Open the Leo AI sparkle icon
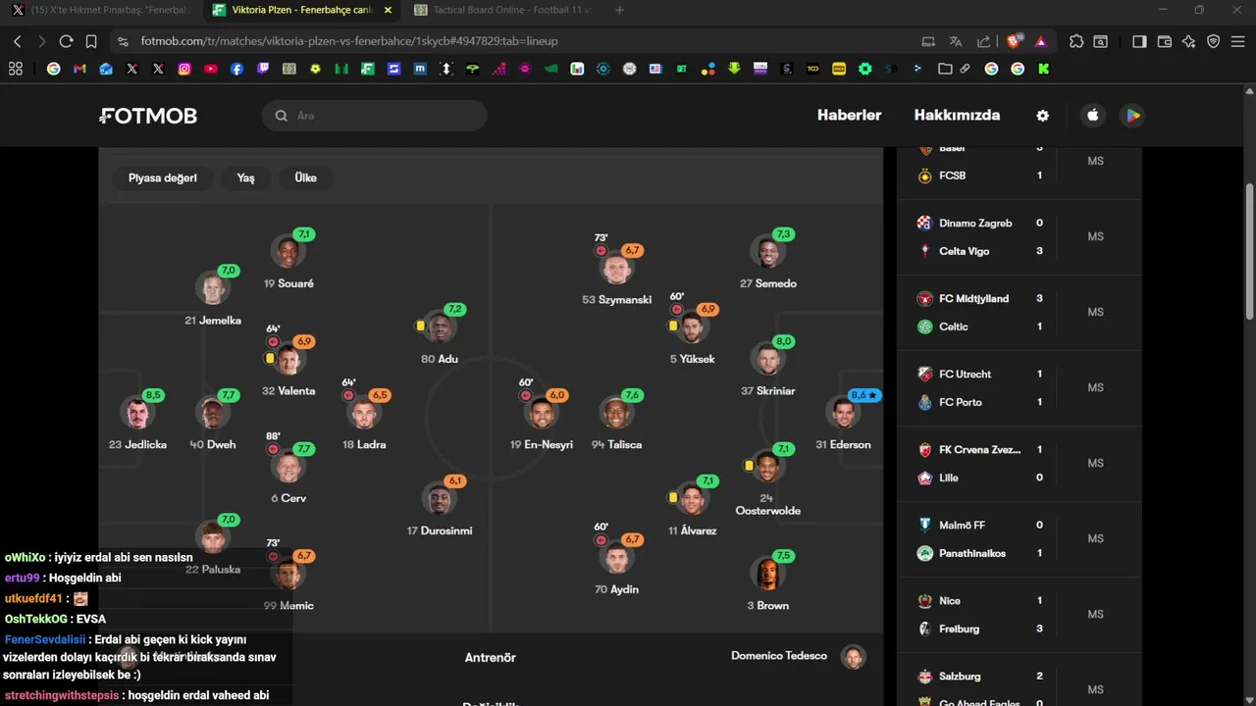The width and height of the screenshot is (1256, 706). tap(1189, 41)
